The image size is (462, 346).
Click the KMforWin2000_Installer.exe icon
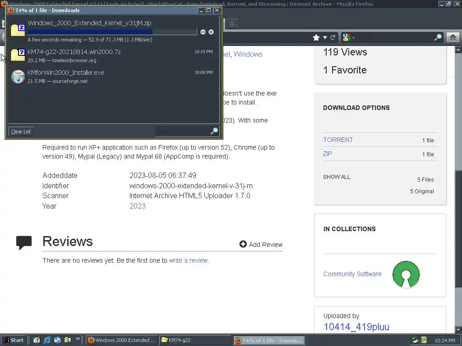pyautogui.click(x=18, y=77)
